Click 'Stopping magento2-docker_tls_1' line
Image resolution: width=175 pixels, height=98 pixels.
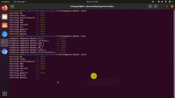pos(37,38)
